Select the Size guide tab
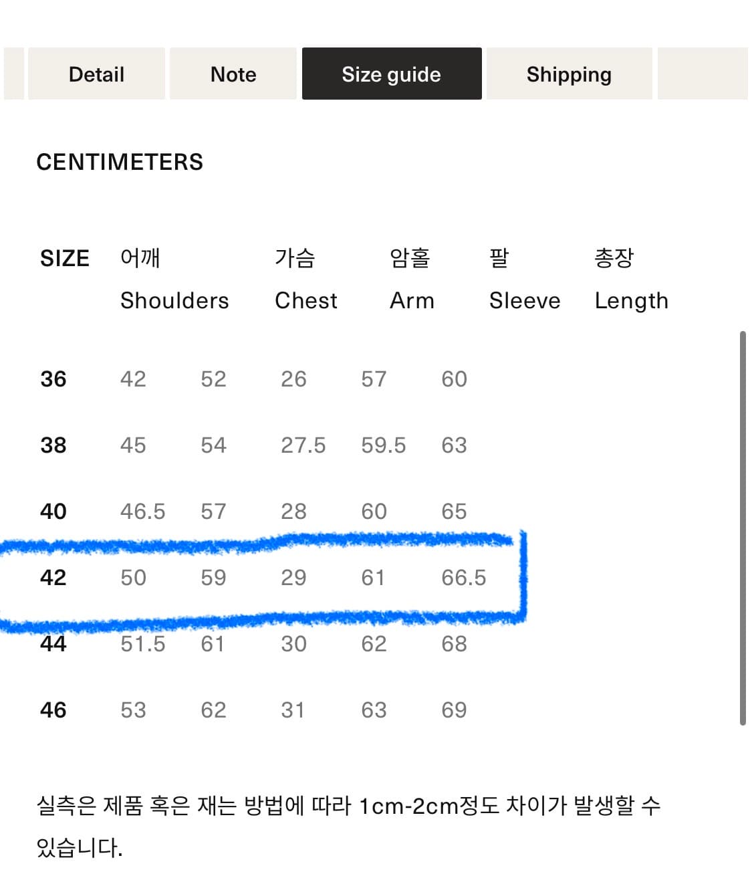 coord(392,74)
